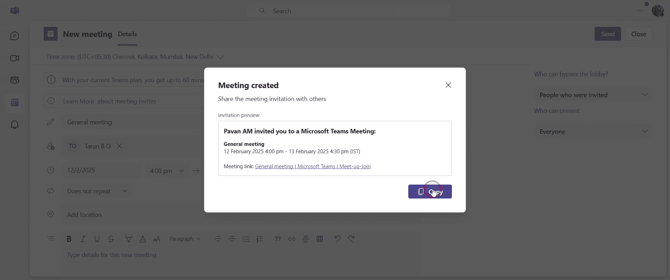Image resolution: width=670 pixels, height=280 pixels.
Task: Remove attendee Tarun B O
Action: (119, 146)
